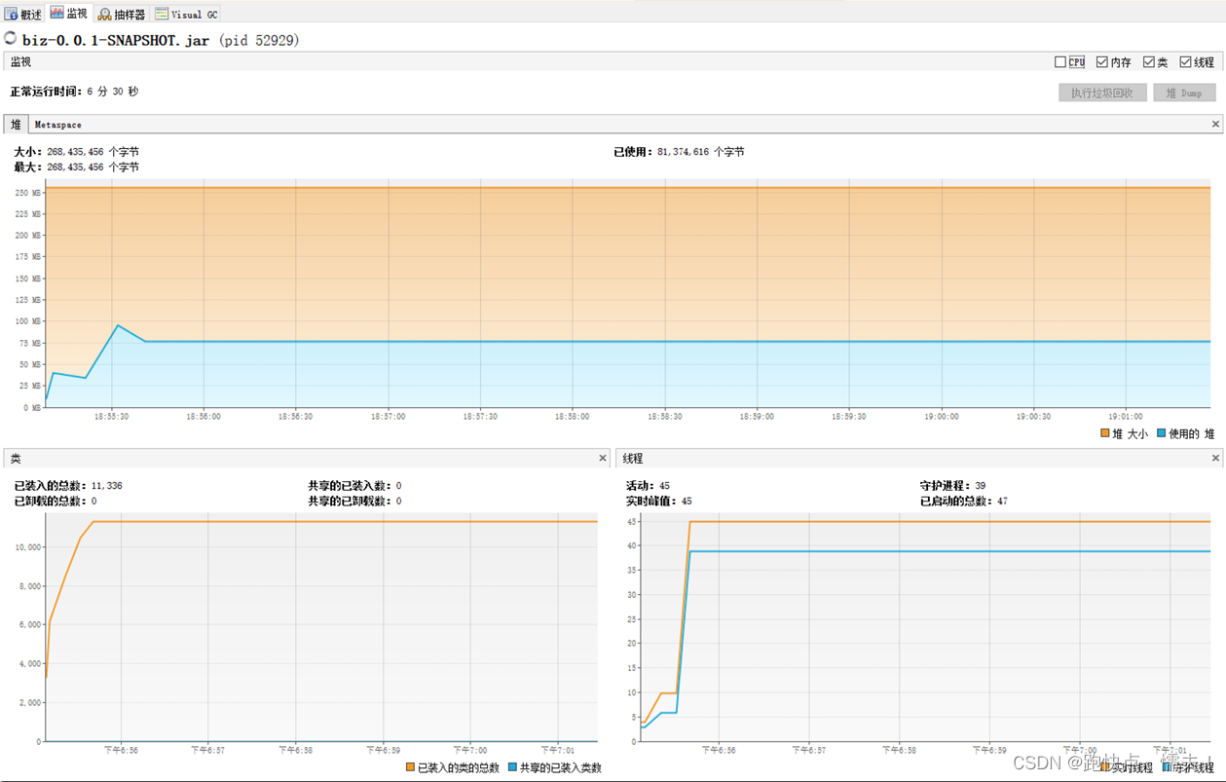Select the 堆 tab in heap panel
The height and width of the screenshot is (782, 1226).
pos(15,124)
